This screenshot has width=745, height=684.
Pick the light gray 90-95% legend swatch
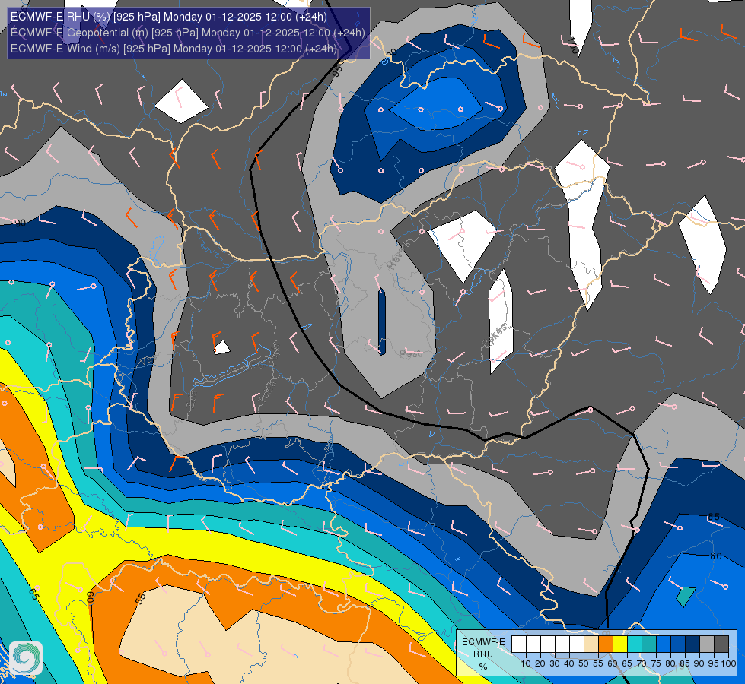tap(707, 644)
